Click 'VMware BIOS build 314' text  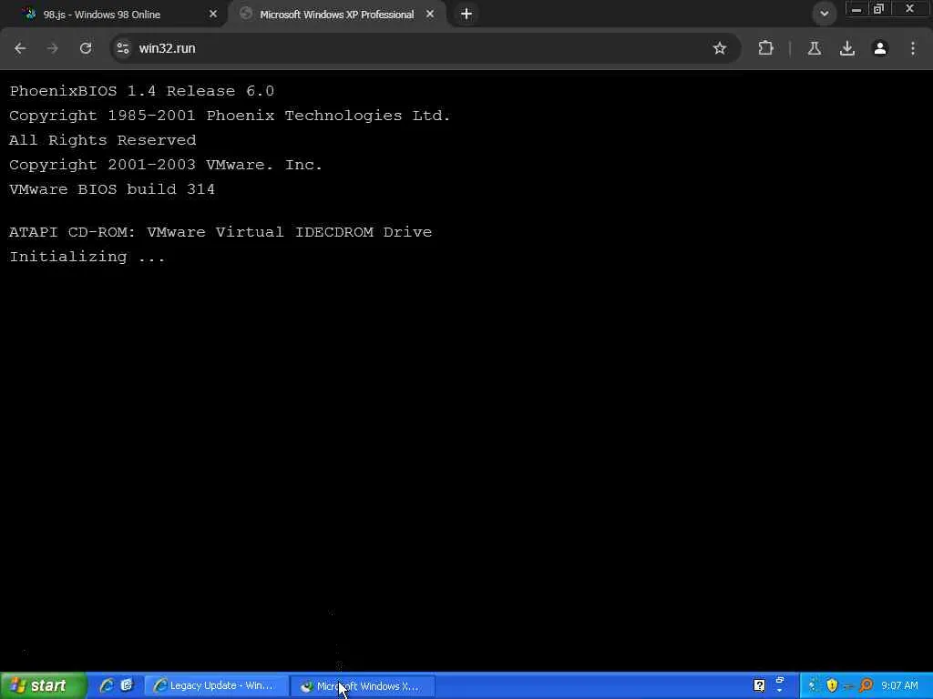click(x=112, y=189)
